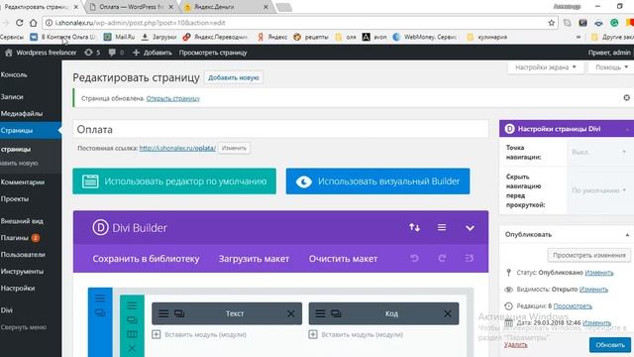Collapse the Divi Builder panel chevron
Viewport: 634px width, 357px height.
point(470,228)
